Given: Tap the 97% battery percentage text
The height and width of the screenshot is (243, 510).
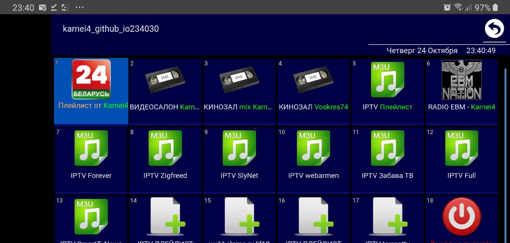Looking at the screenshot, I should point(483,8).
